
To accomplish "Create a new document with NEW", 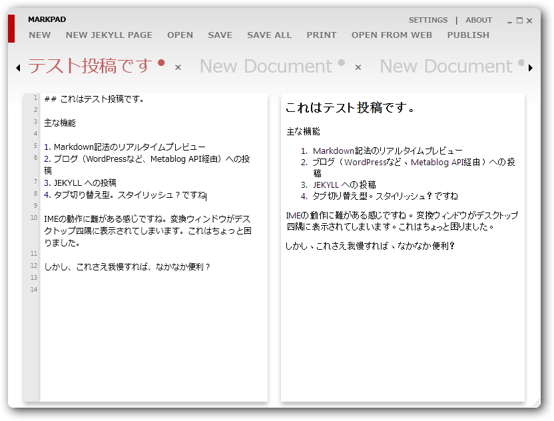I will [x=39, y=35].
